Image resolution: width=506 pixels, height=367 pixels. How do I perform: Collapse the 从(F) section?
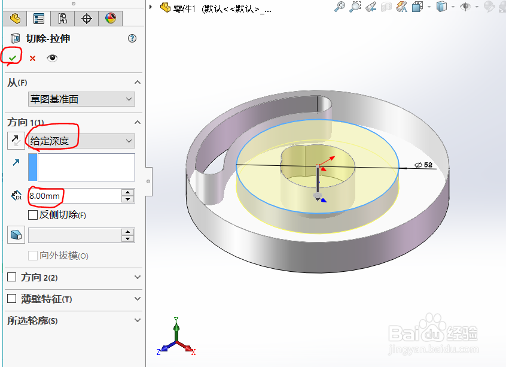pyautogui.click(x=138, y=83)
